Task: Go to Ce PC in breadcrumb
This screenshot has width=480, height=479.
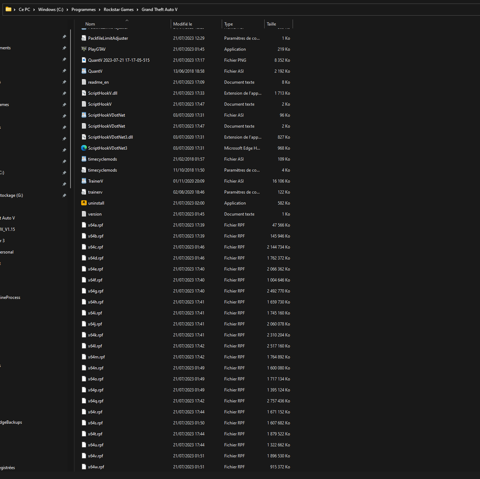Action: pos(24,10)
